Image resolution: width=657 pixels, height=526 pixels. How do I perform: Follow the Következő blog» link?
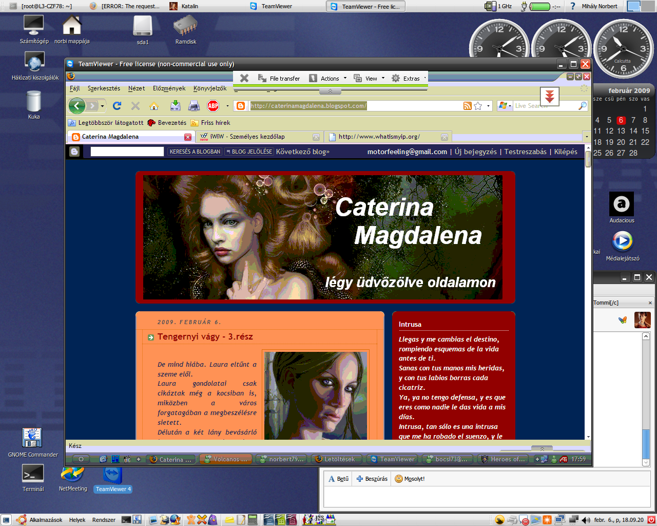(303, 152)
